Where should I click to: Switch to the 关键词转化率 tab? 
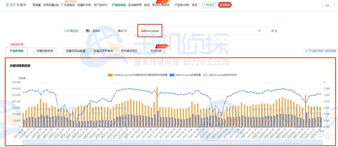47,51
